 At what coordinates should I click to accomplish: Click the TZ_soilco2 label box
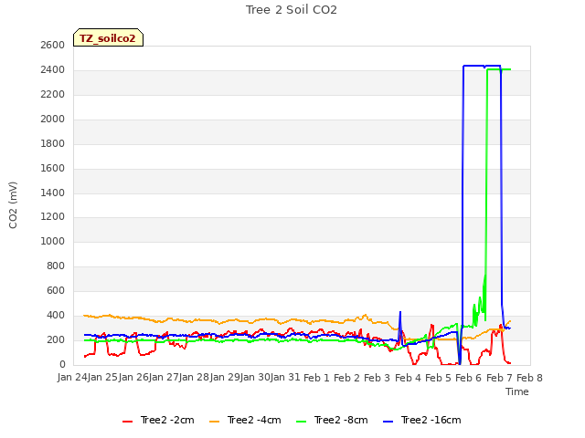coord(108,37)
